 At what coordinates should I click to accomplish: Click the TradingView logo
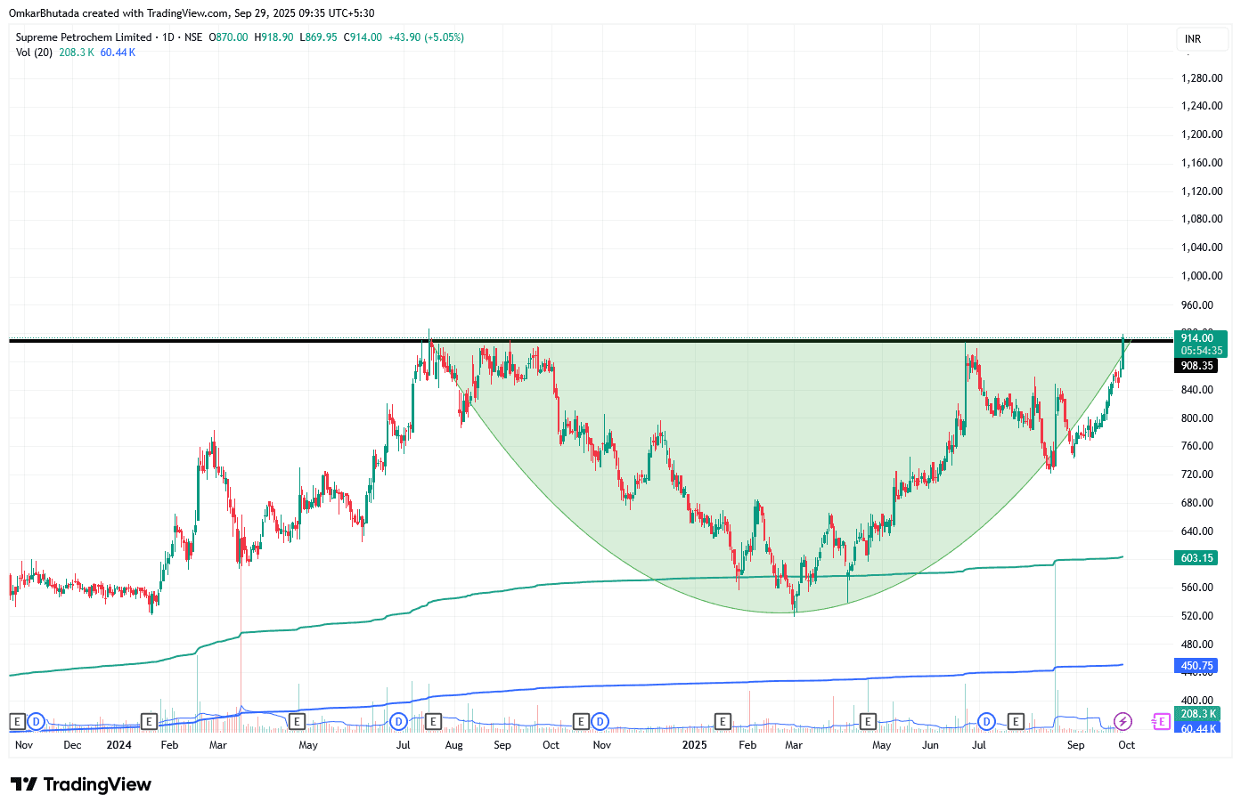81,784
